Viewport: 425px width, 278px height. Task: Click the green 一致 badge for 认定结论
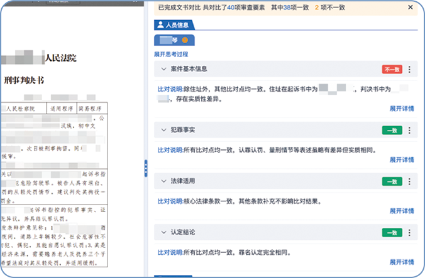(x=392, y=233)
